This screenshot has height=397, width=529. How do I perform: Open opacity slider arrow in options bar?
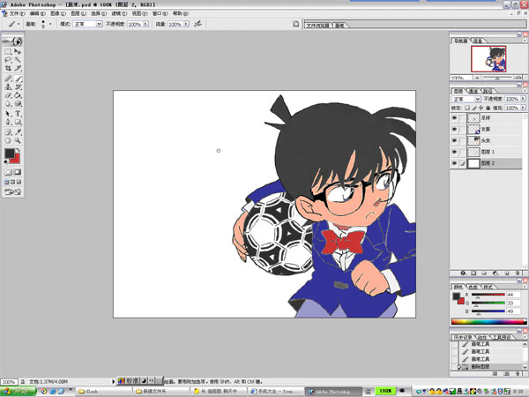coord(145,24)
